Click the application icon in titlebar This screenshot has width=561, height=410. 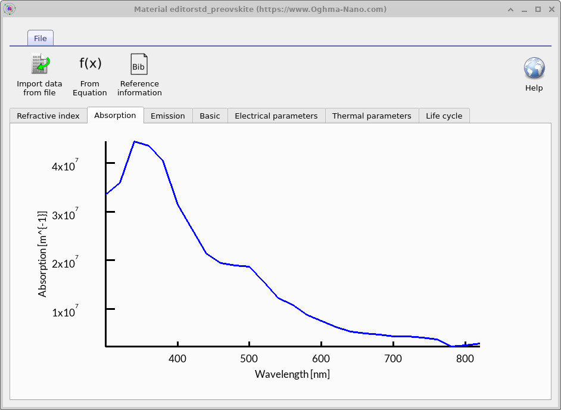[x=10, y=9]
